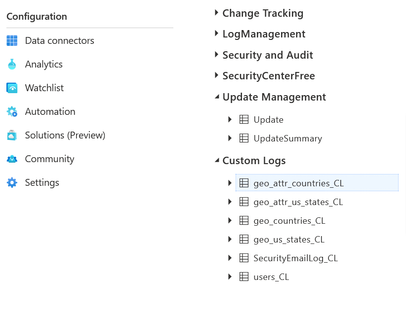
Task: Click the Settings gear icon
Action: click(12, 183)
